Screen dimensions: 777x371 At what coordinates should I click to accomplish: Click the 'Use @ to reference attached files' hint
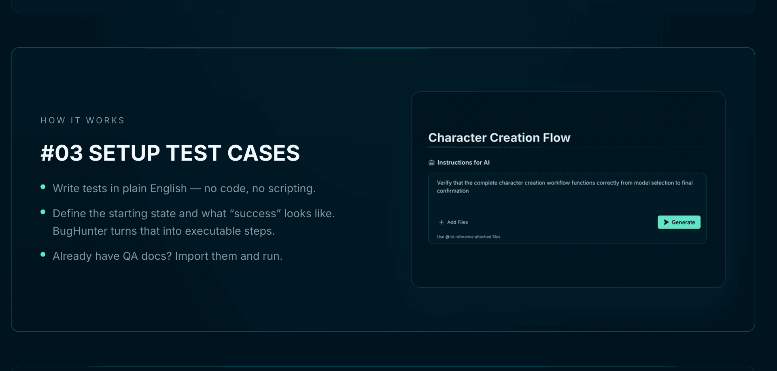point(468,237)
